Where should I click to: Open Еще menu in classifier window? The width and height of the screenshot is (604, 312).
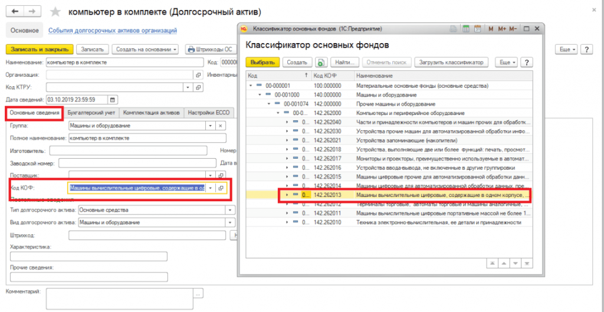pos(506,62)
